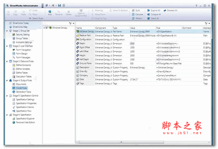Open Define Variables
The width and height of the screenshot is (218, 149).
pyautogui.click(x=21, y=69)
